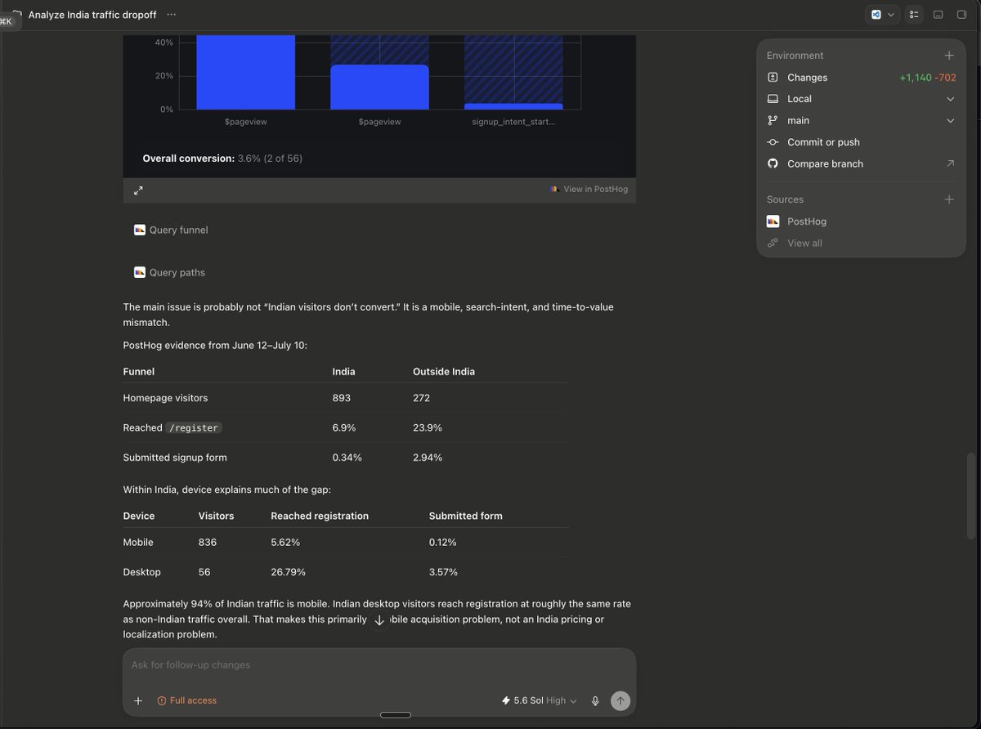Image resolution: width=981 pixels, height=729 pixels.
Task: Click the Environment section header
Action: (795, 56)
